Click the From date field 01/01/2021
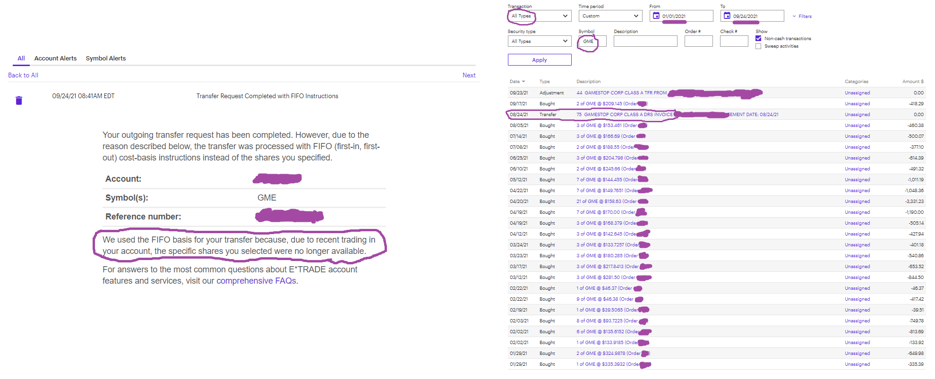935x379 pixels. [x=681, y=16]
